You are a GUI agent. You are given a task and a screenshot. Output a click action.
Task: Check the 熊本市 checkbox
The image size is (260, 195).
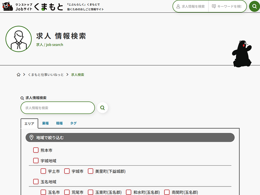tap(36, 150)
